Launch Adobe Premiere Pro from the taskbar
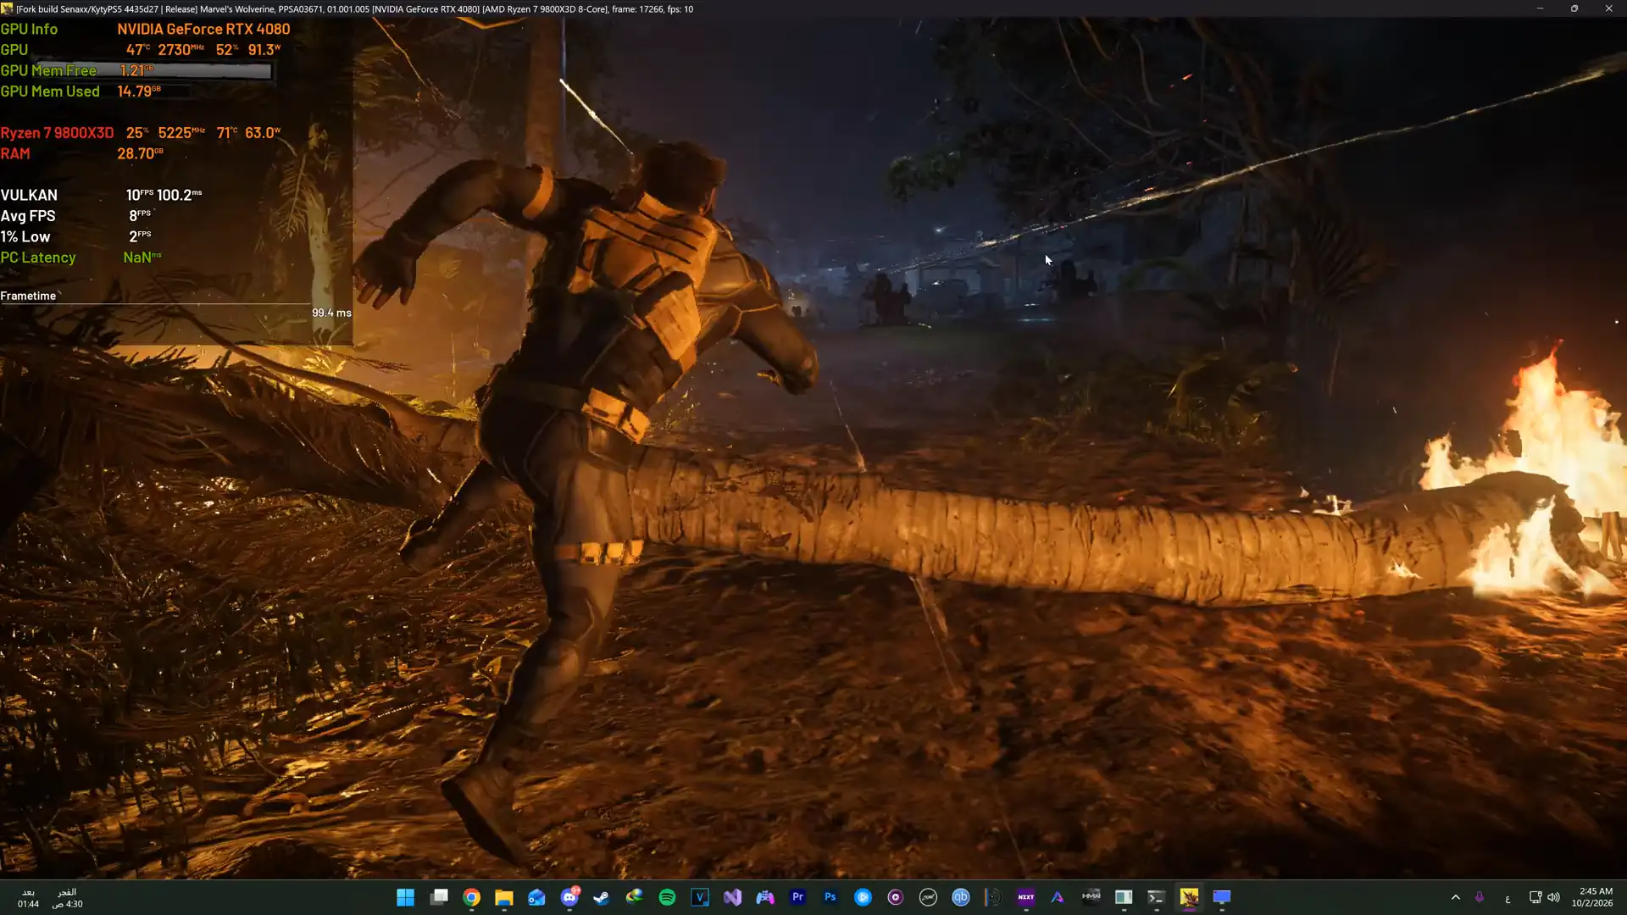The image size is (1627, 915). click(797, 897)
